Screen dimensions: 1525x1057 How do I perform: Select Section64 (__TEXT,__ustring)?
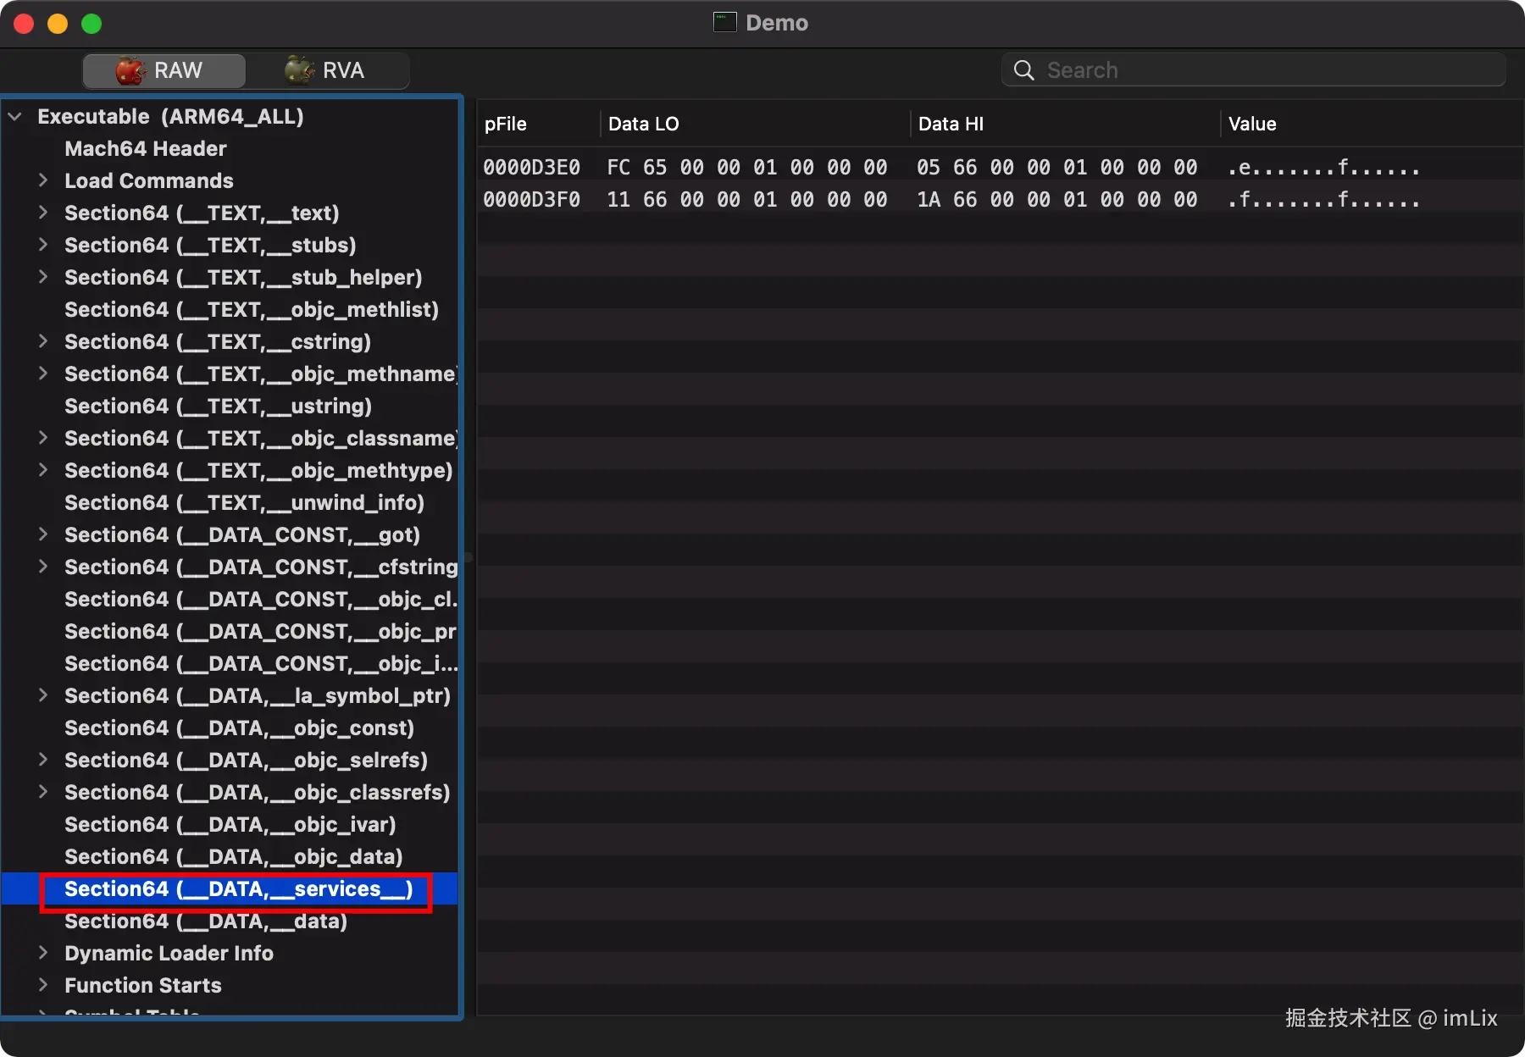219,407
